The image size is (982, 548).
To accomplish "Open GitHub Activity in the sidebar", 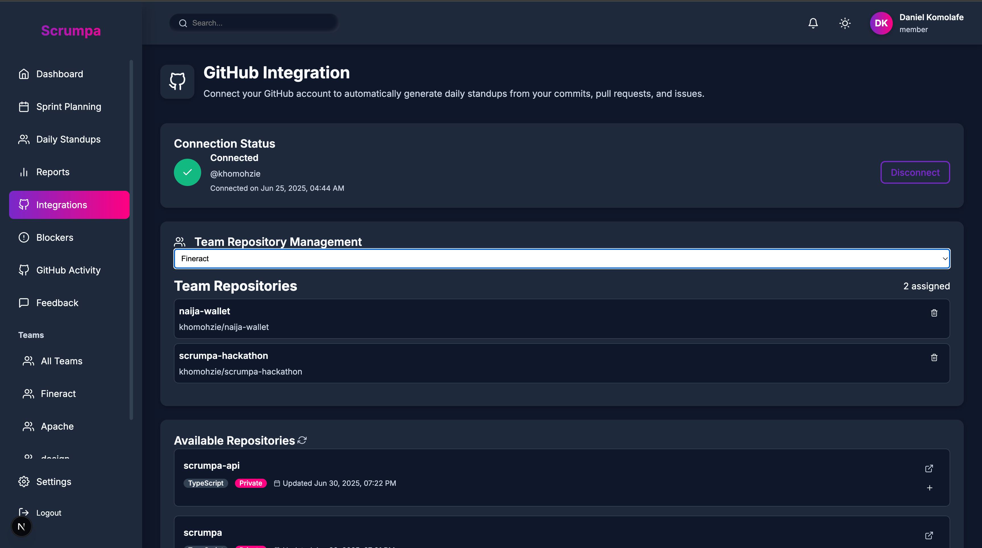I will 68,270.
